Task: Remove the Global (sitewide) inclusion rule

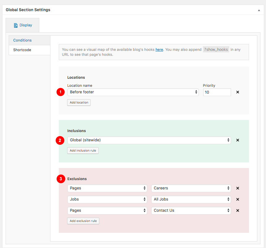Action: (x=238, y=140)
